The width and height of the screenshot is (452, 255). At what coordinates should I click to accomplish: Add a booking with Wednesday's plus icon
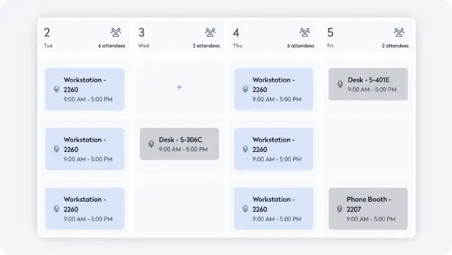[x=179, y=87]
